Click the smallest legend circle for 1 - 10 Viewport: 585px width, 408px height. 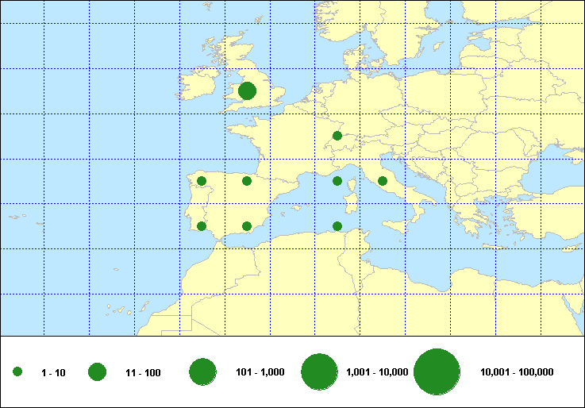point(17,372)
